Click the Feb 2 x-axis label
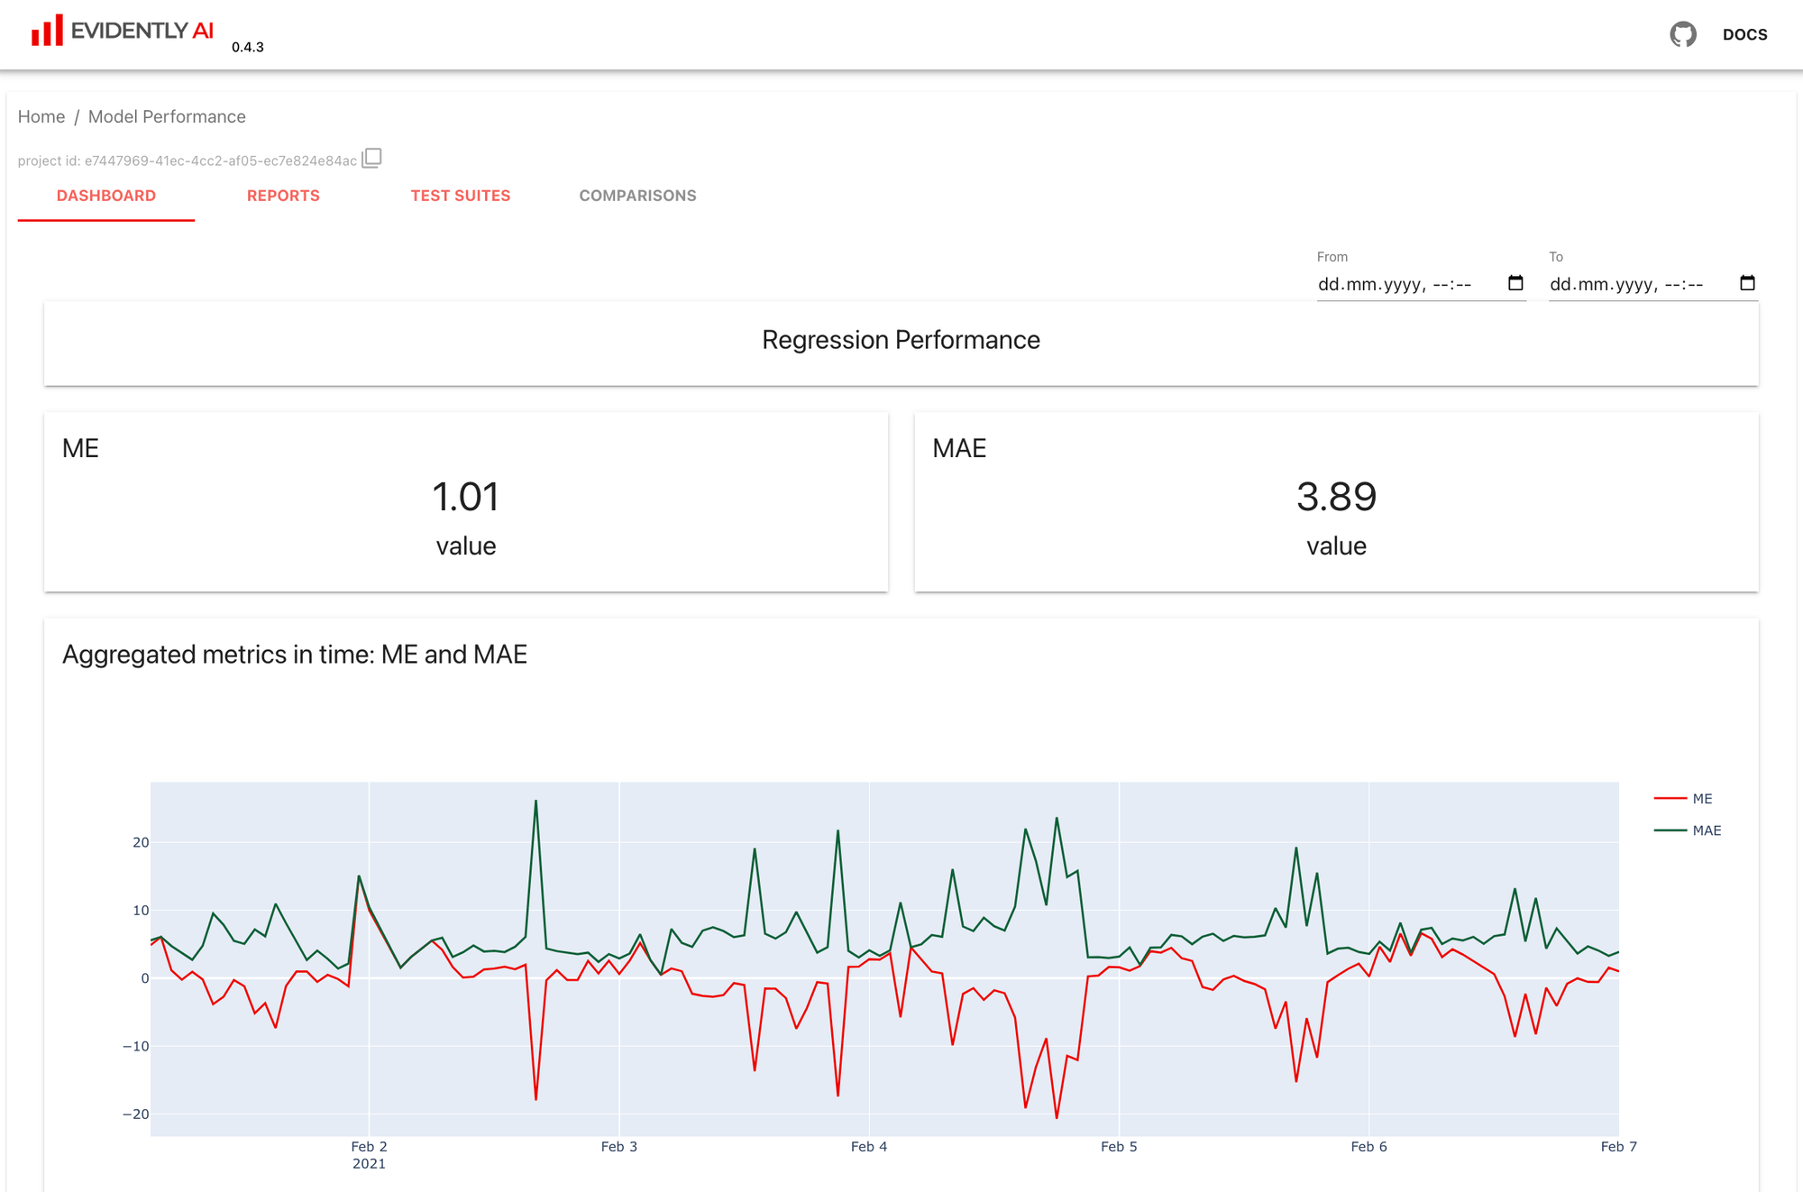 pos(369,1147)
